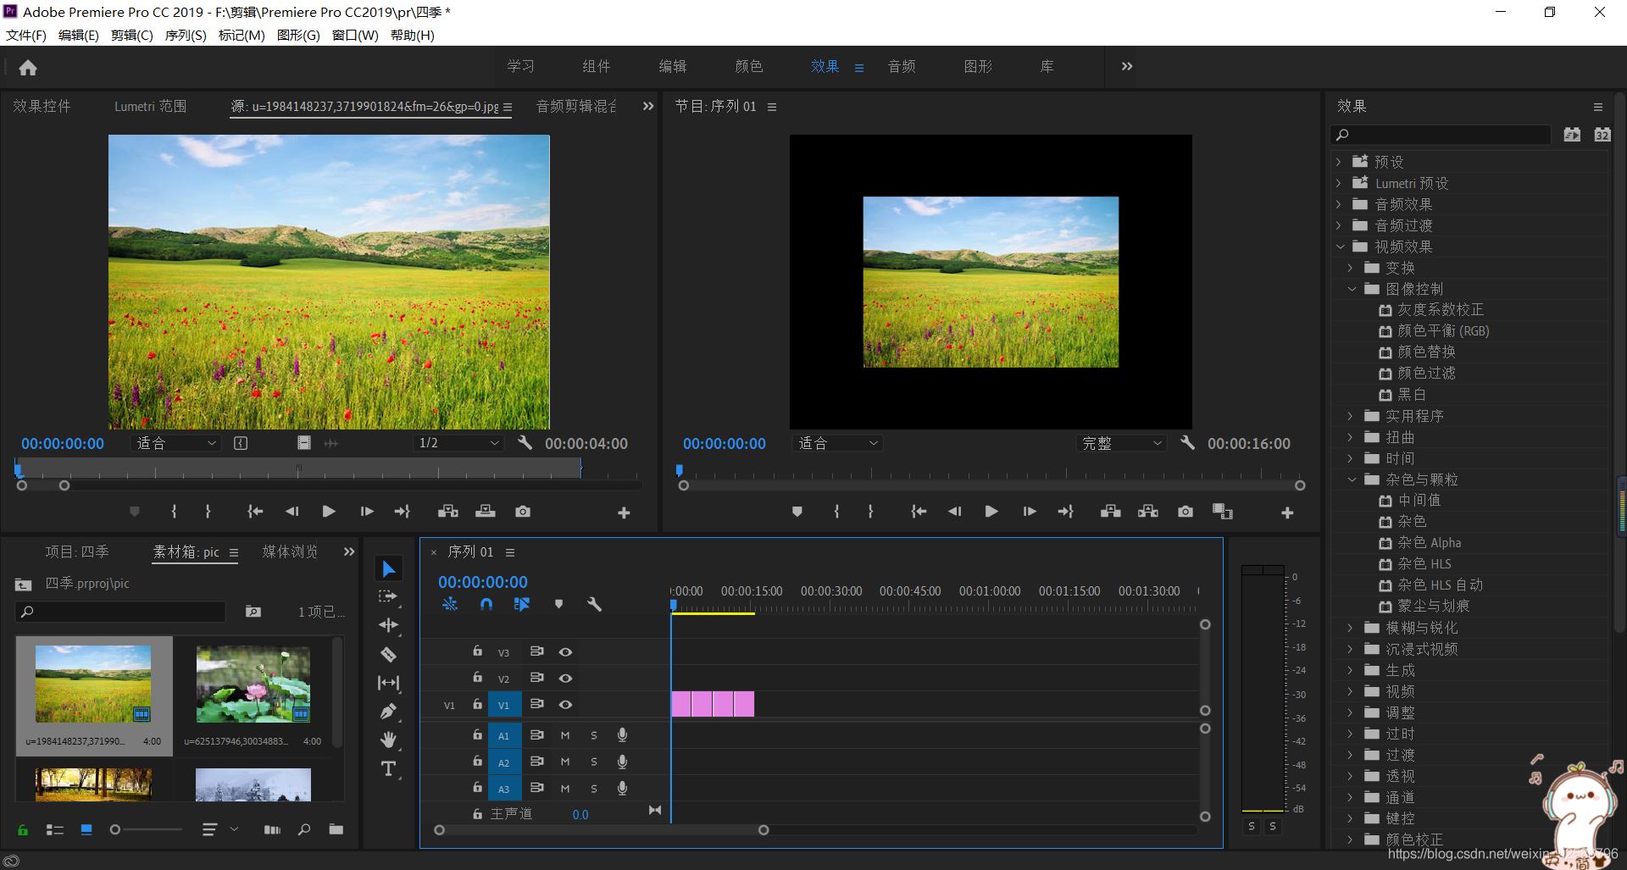Mute audio track A1
The height and width of the screenshot is (870, 1627).
click(565, 735)
